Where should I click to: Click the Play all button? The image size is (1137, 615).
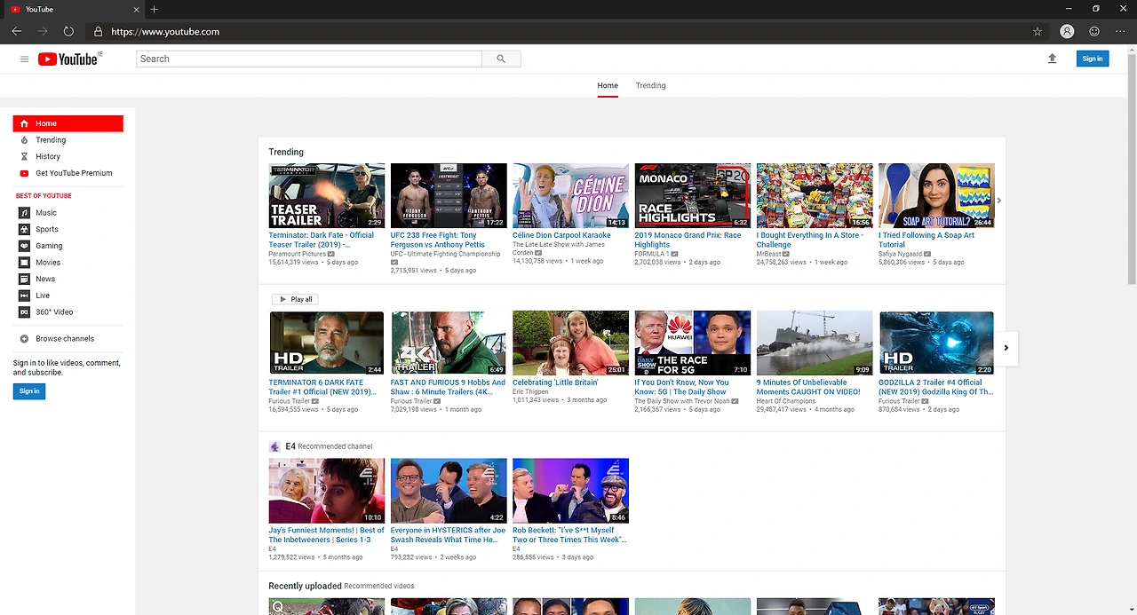(294, 299)
